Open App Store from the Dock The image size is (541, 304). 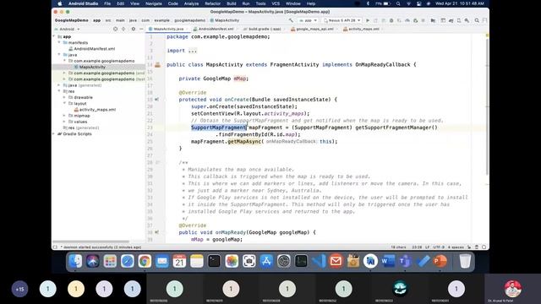(x=266, y=261)
